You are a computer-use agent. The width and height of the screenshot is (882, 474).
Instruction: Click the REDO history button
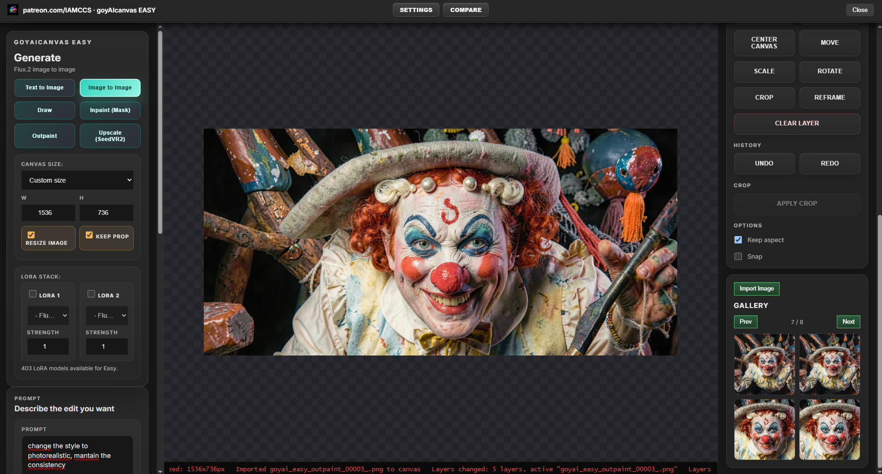[829, 164]
